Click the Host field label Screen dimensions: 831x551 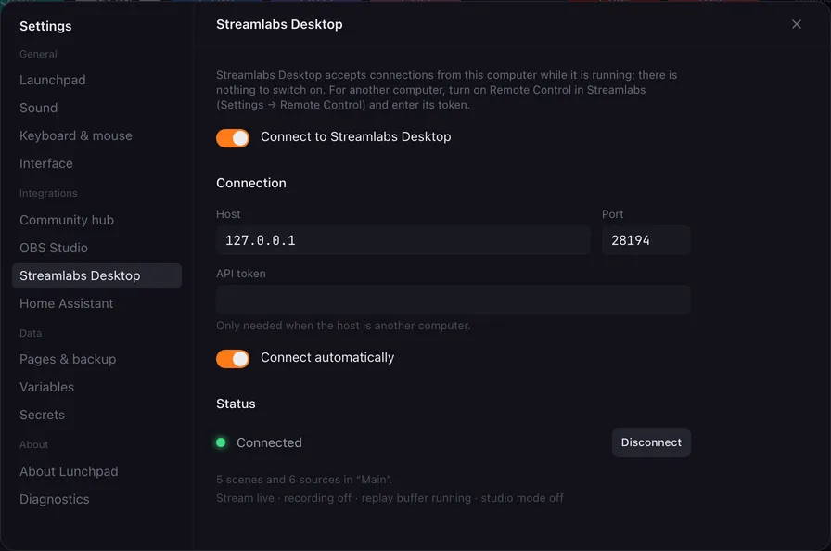pos(228,214)
